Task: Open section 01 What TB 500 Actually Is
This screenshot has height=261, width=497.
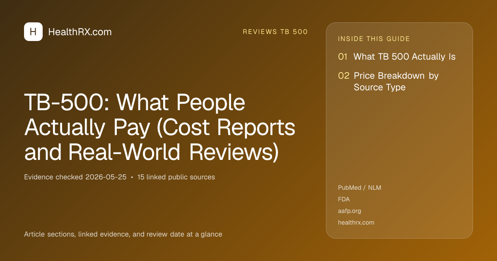Action: [x=397, y=57]
